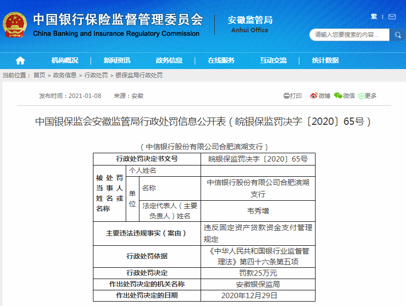Click cell 中信银行股份有限公司合肥滨湖支行 in the table

258,188
